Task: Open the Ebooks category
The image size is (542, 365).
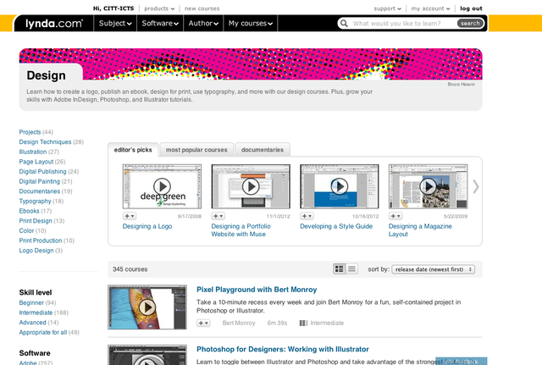Action: [30, 211]
